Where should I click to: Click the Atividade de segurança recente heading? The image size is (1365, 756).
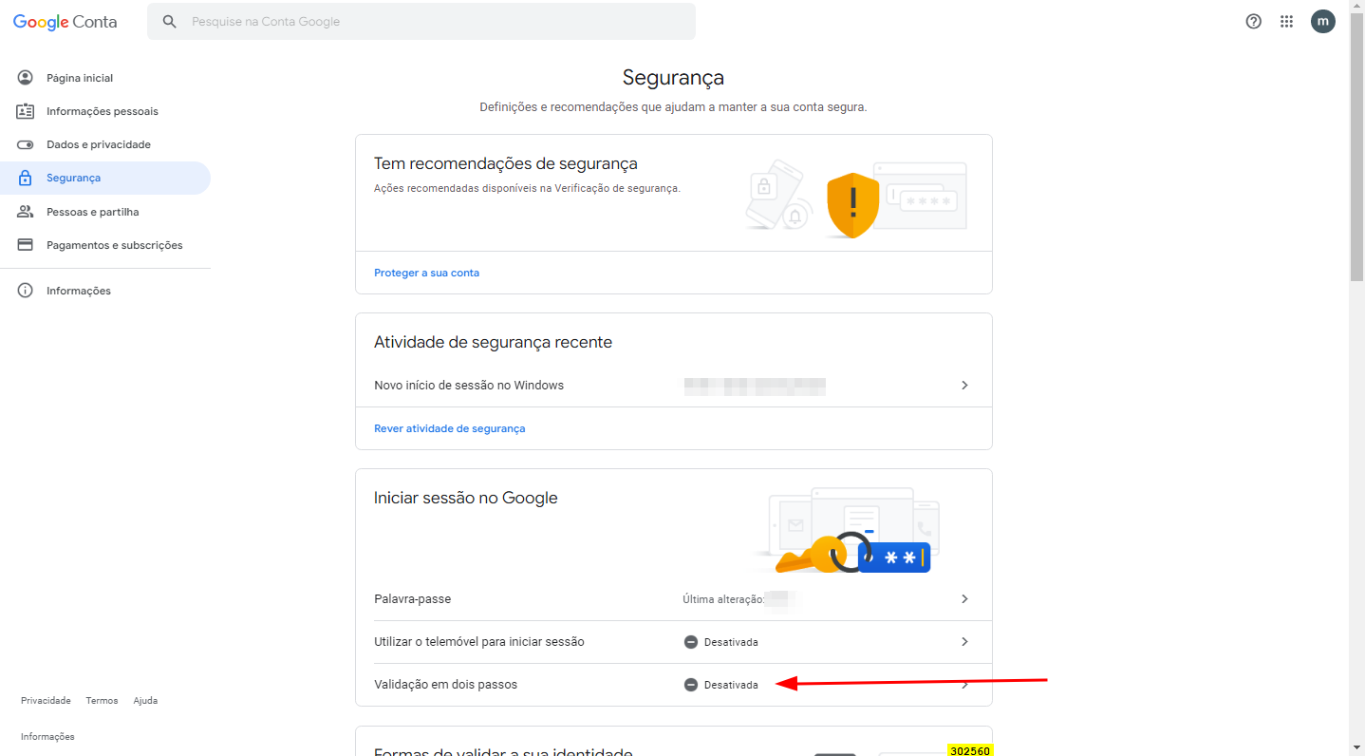point(493,342)
